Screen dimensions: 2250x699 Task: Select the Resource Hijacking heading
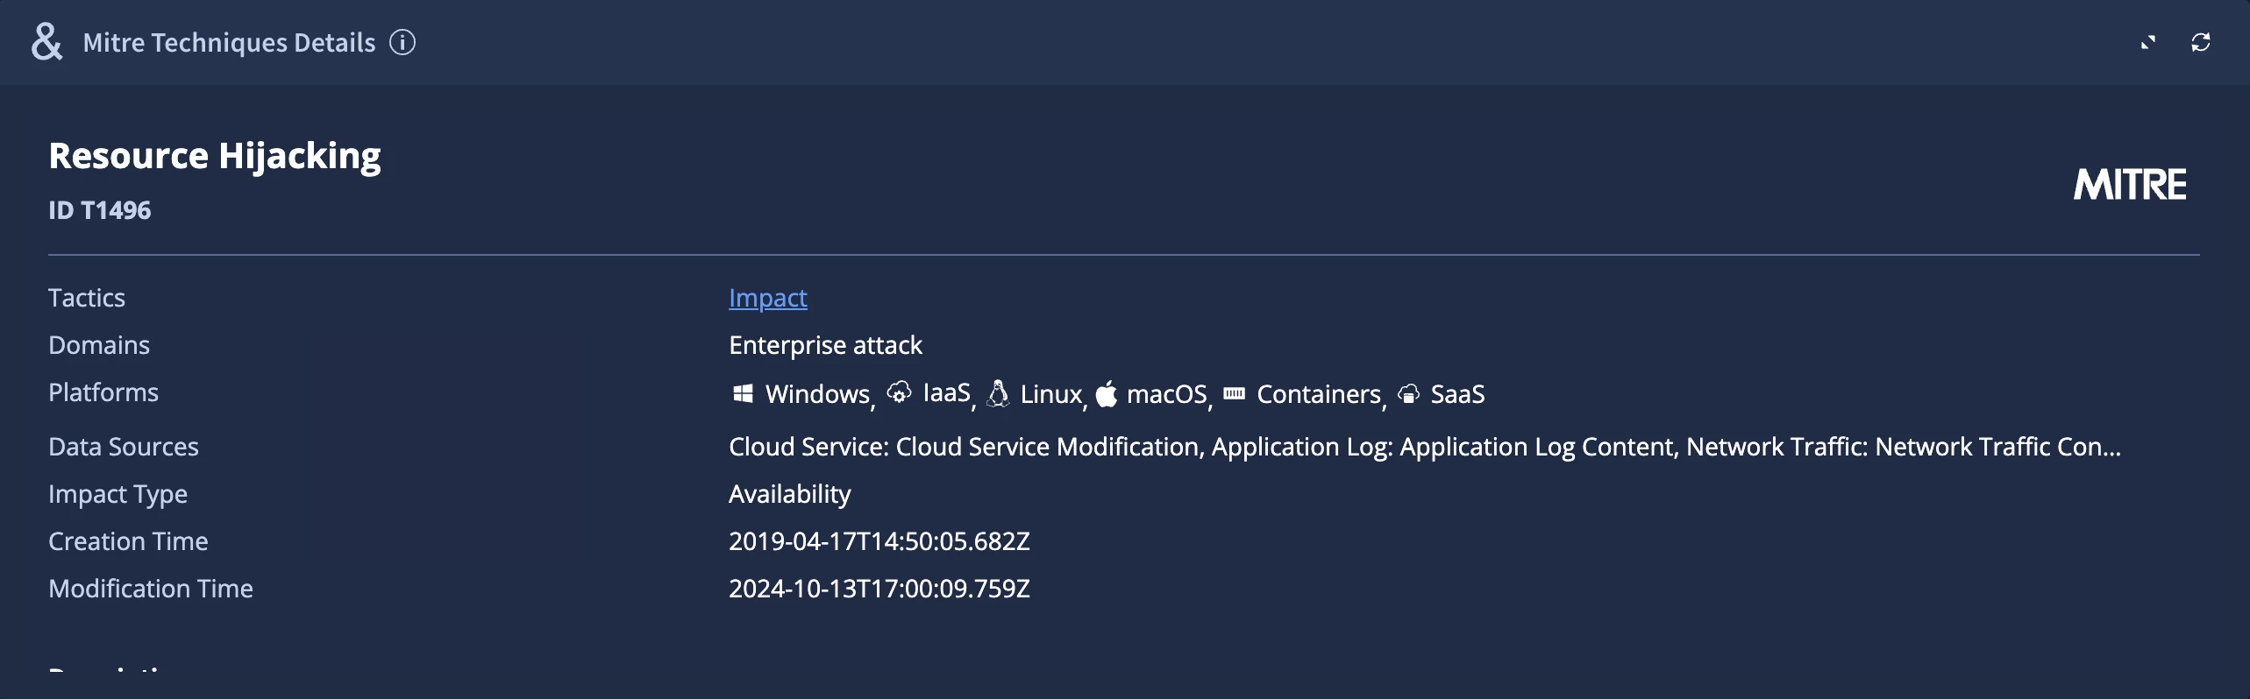(x=215, y=156)
